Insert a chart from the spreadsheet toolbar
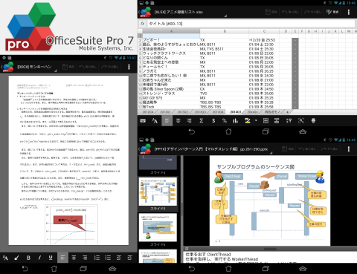357x274 pixels. [236, 121]
